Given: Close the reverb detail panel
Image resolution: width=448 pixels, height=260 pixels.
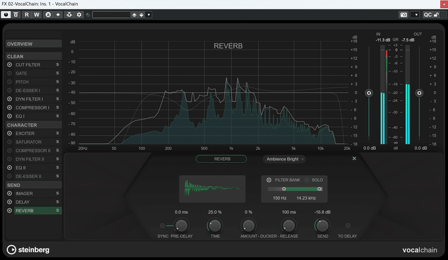Looking at the screenshot, I should [354, 158].
